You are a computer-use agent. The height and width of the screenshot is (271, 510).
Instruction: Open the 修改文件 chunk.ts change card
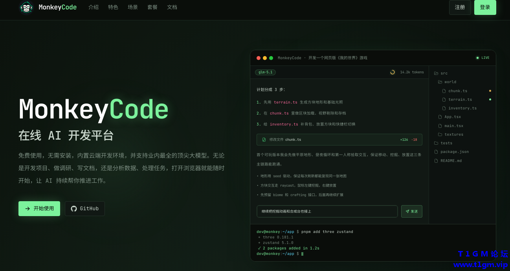point(339,140)
